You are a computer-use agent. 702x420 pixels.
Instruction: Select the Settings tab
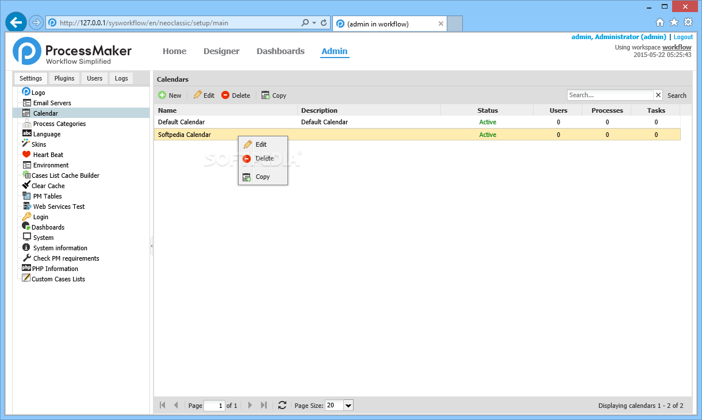point(30,78)
